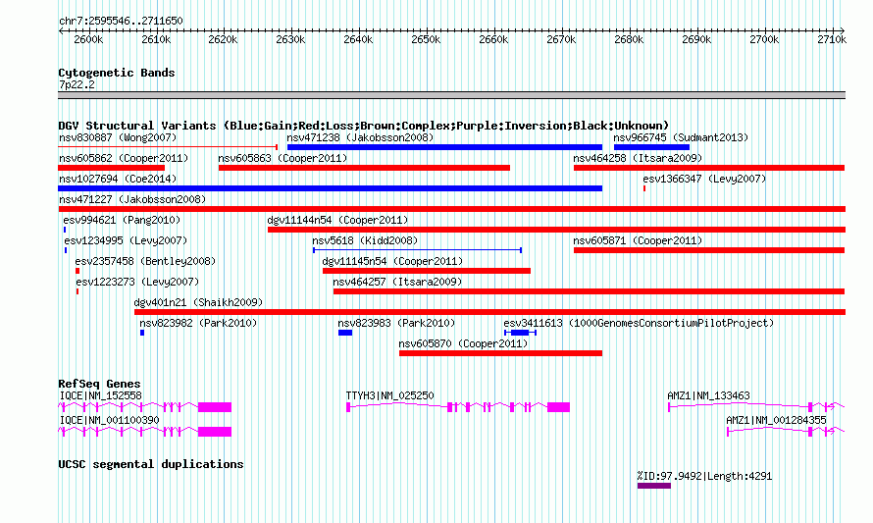Click the dgv11145n54 (Cooper2011) label

393,261
